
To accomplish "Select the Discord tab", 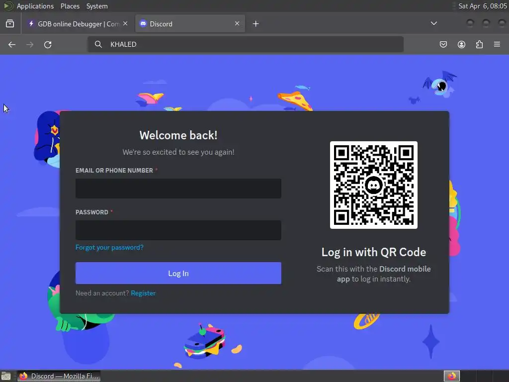I will pyautogui.click(x=190, y=24).
